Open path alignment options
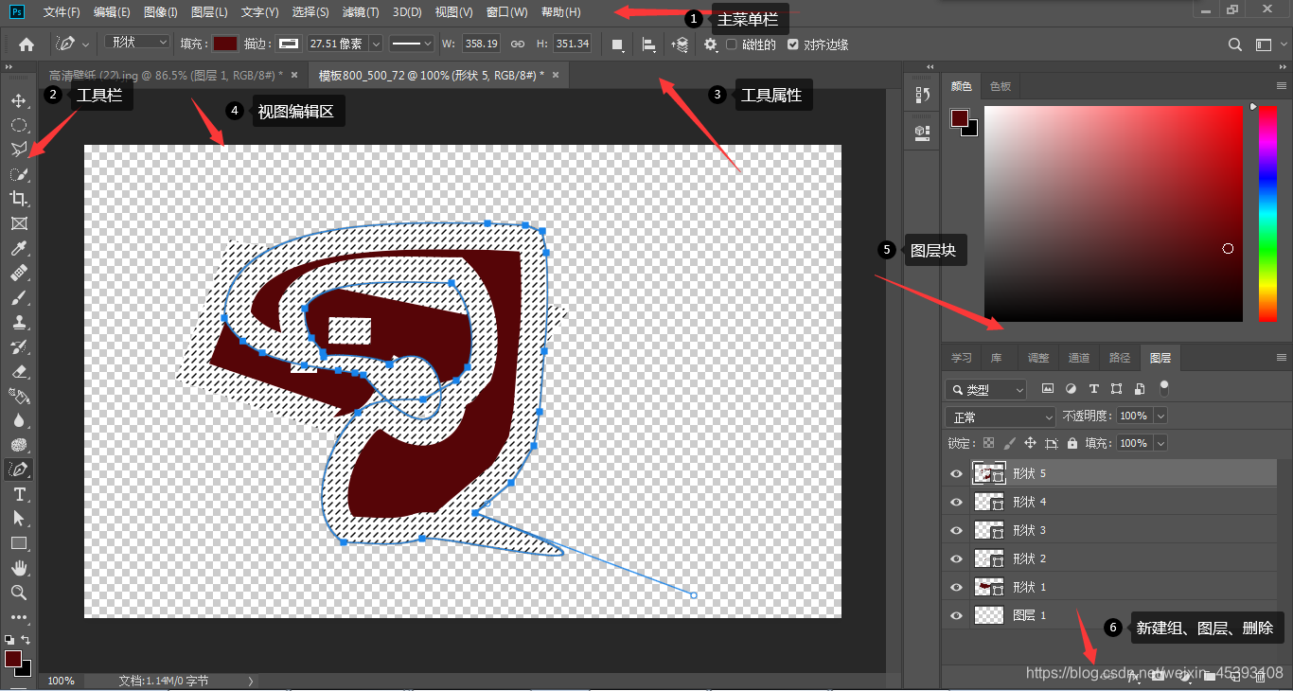This screenshot has width=1293, height=691. point(649,44)
